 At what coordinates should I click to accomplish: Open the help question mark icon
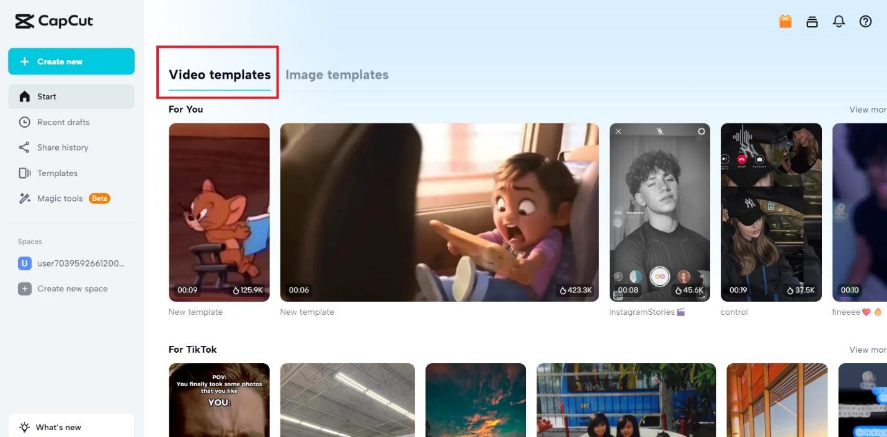[865, 21]
